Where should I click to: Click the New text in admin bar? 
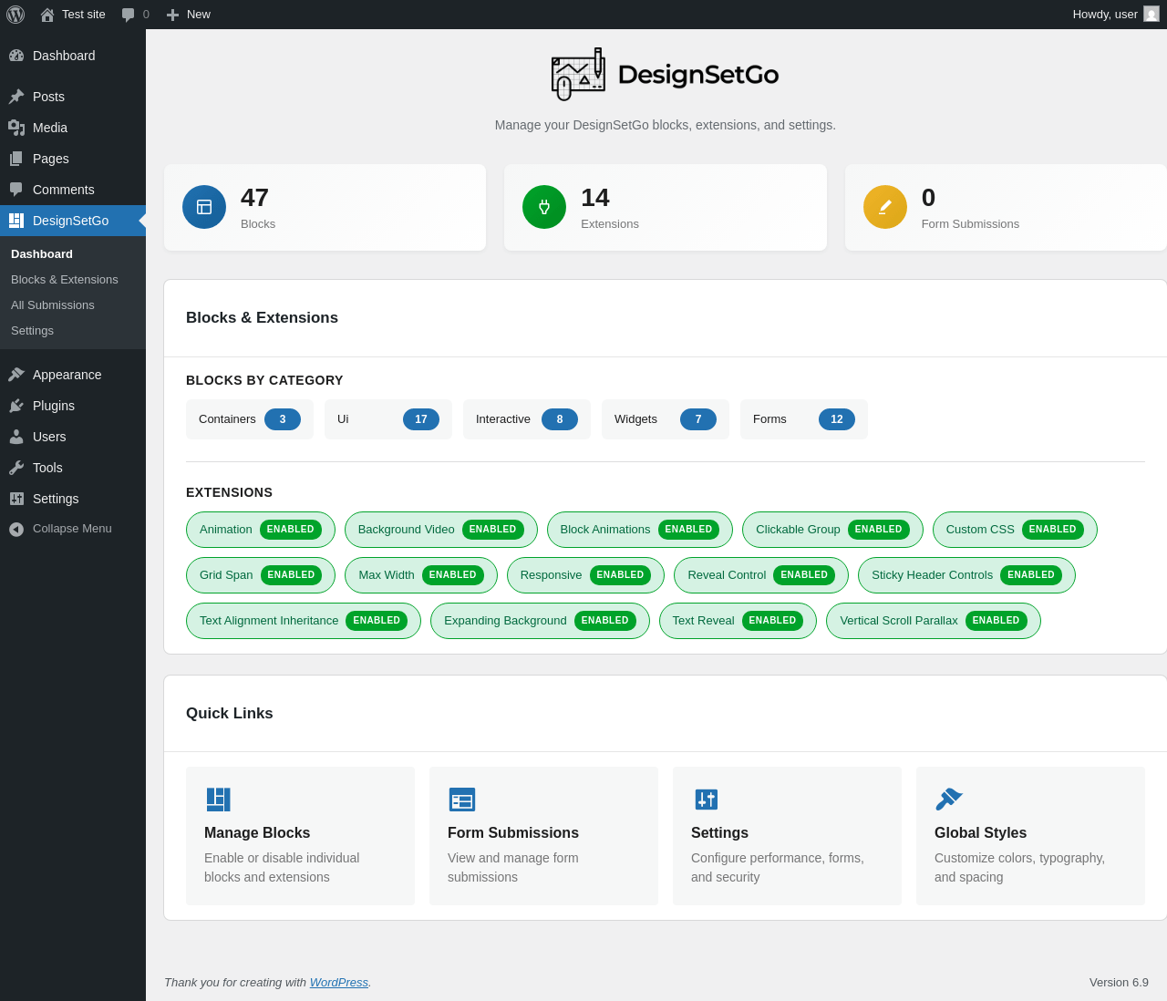199,15
